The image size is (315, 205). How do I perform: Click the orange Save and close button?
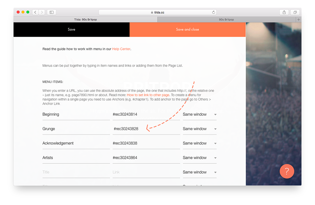point(187,29)
